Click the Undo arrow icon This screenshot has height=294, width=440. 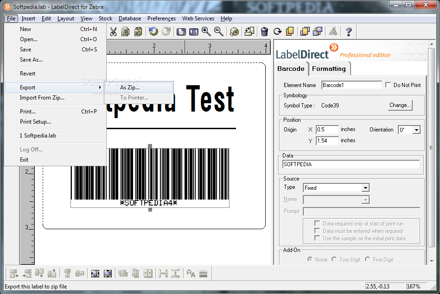click(x=153, y=31)
